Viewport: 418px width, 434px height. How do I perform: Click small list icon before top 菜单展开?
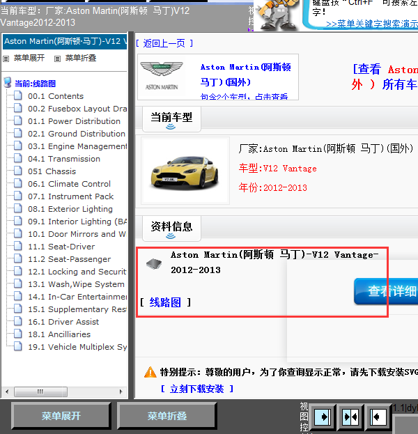click(x=6, y=59)
